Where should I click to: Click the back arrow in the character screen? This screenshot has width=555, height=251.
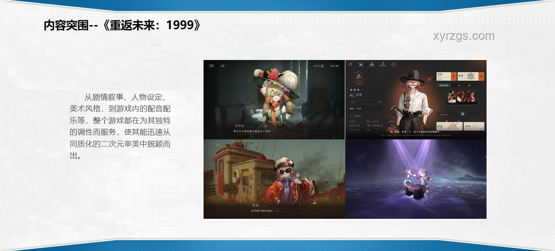[350, 64]
